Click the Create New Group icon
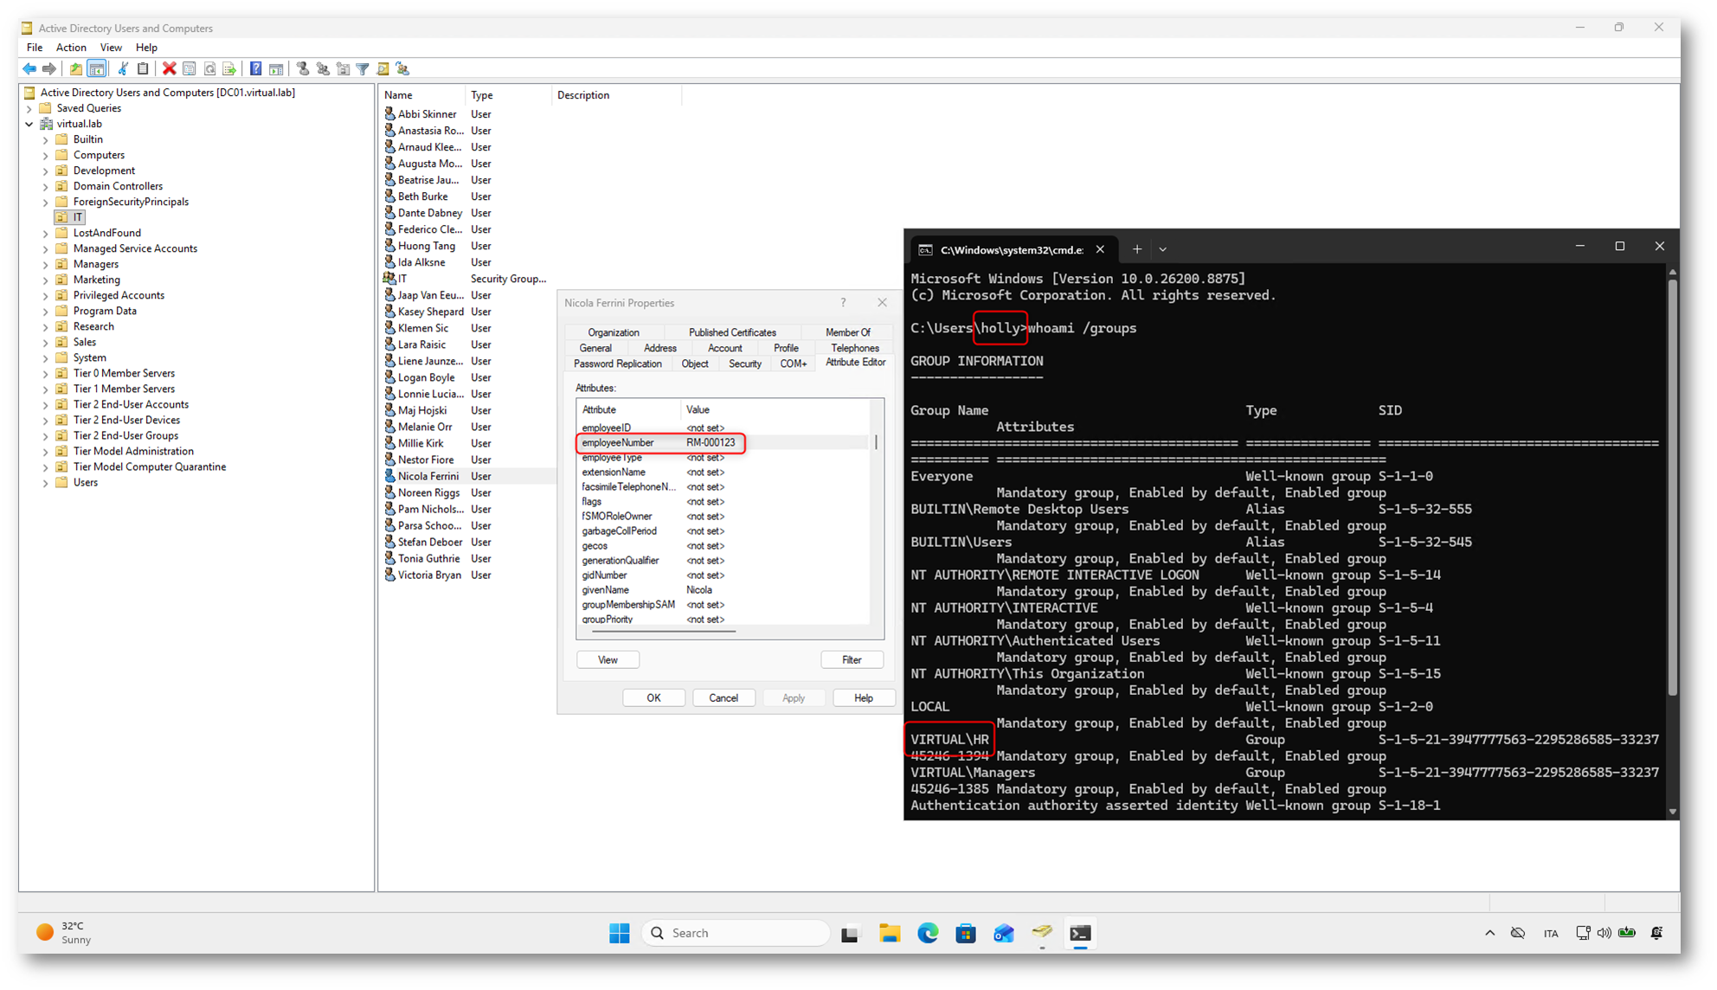This screenshot has width=1717, height=990. 323,68
